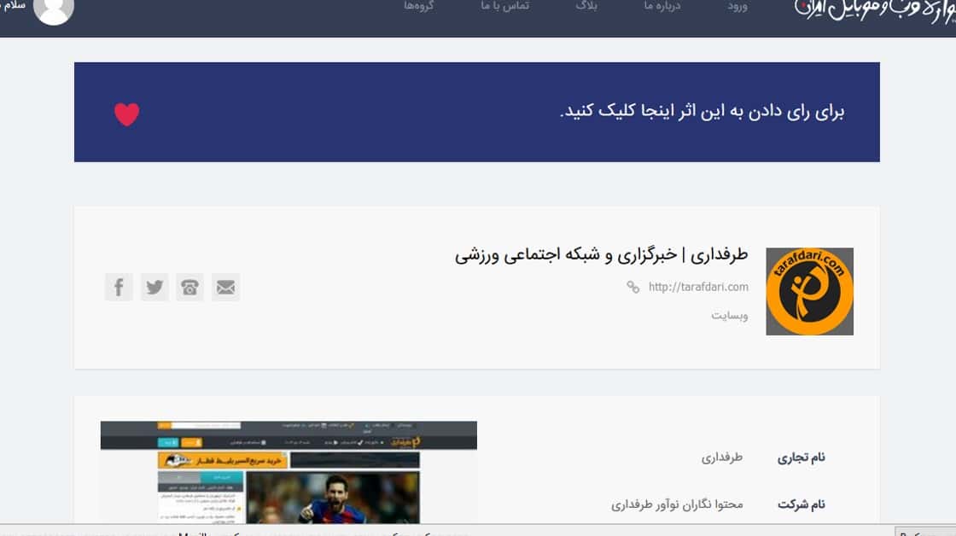Click the festival logo in the header

pos(875,10)
